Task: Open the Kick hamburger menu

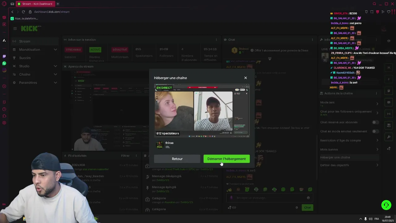Action: (15, 28)
